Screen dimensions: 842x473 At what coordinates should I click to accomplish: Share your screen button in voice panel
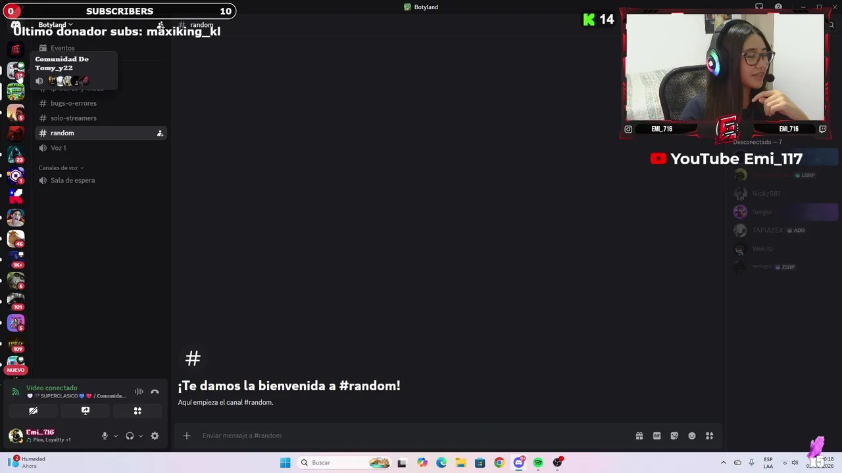point(86,411)
